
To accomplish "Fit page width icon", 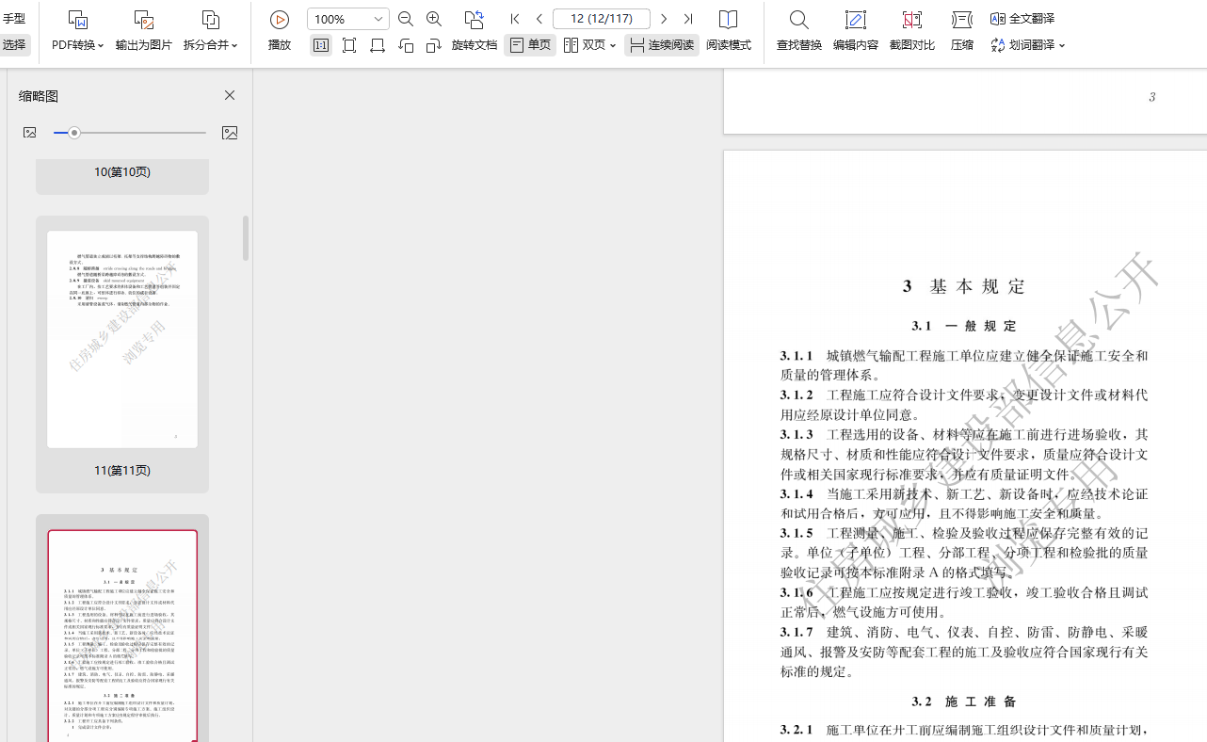I will point(378,45).
